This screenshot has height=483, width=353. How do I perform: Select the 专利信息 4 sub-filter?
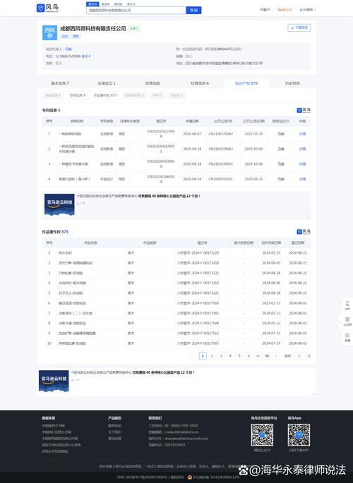pos(77,95)
